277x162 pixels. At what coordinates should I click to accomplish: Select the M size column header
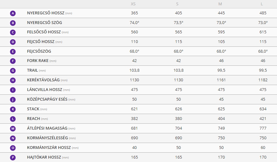pos(220,4)
